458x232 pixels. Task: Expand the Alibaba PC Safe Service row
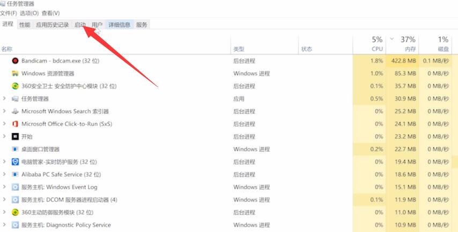coord(4,174)
